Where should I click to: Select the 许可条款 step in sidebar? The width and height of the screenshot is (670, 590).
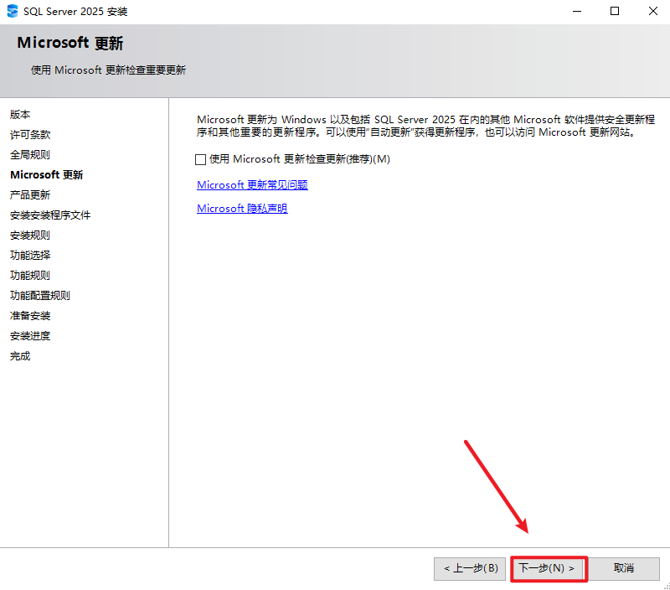pyautogui.click(x=30, y=135)
